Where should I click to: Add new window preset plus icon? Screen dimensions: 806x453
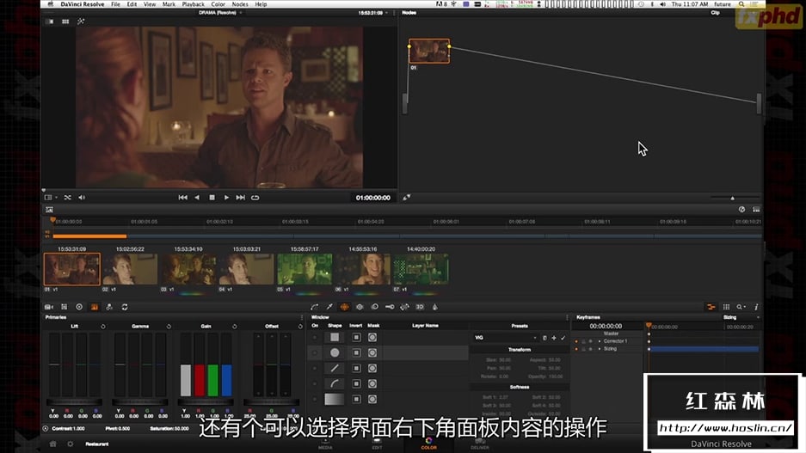(x=554, y=338)
